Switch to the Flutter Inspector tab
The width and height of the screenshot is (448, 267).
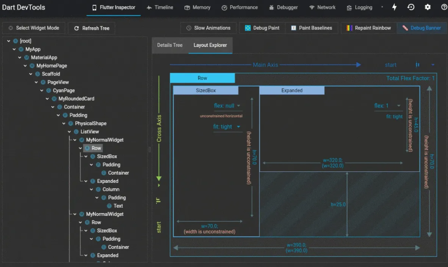tap(113, 7)
